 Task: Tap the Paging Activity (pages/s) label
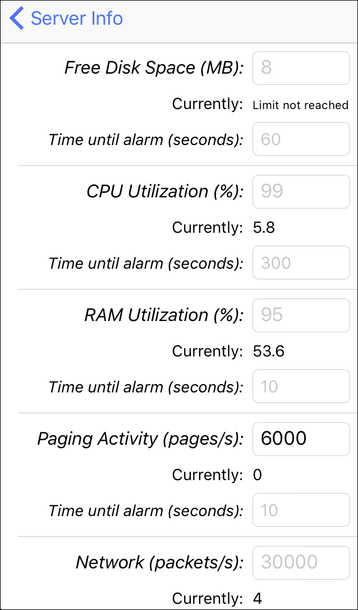[x=140, y=439]
